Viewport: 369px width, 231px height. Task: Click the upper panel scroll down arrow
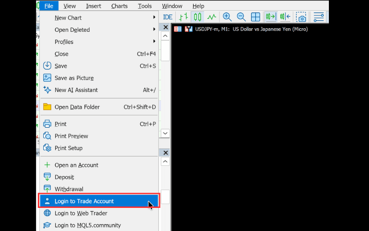pyautogui.click(x=165, y=133)
